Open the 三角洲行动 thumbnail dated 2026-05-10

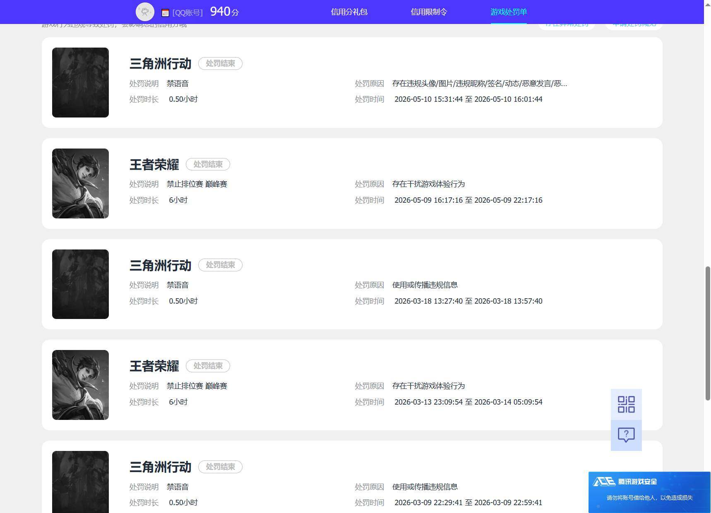80,82
